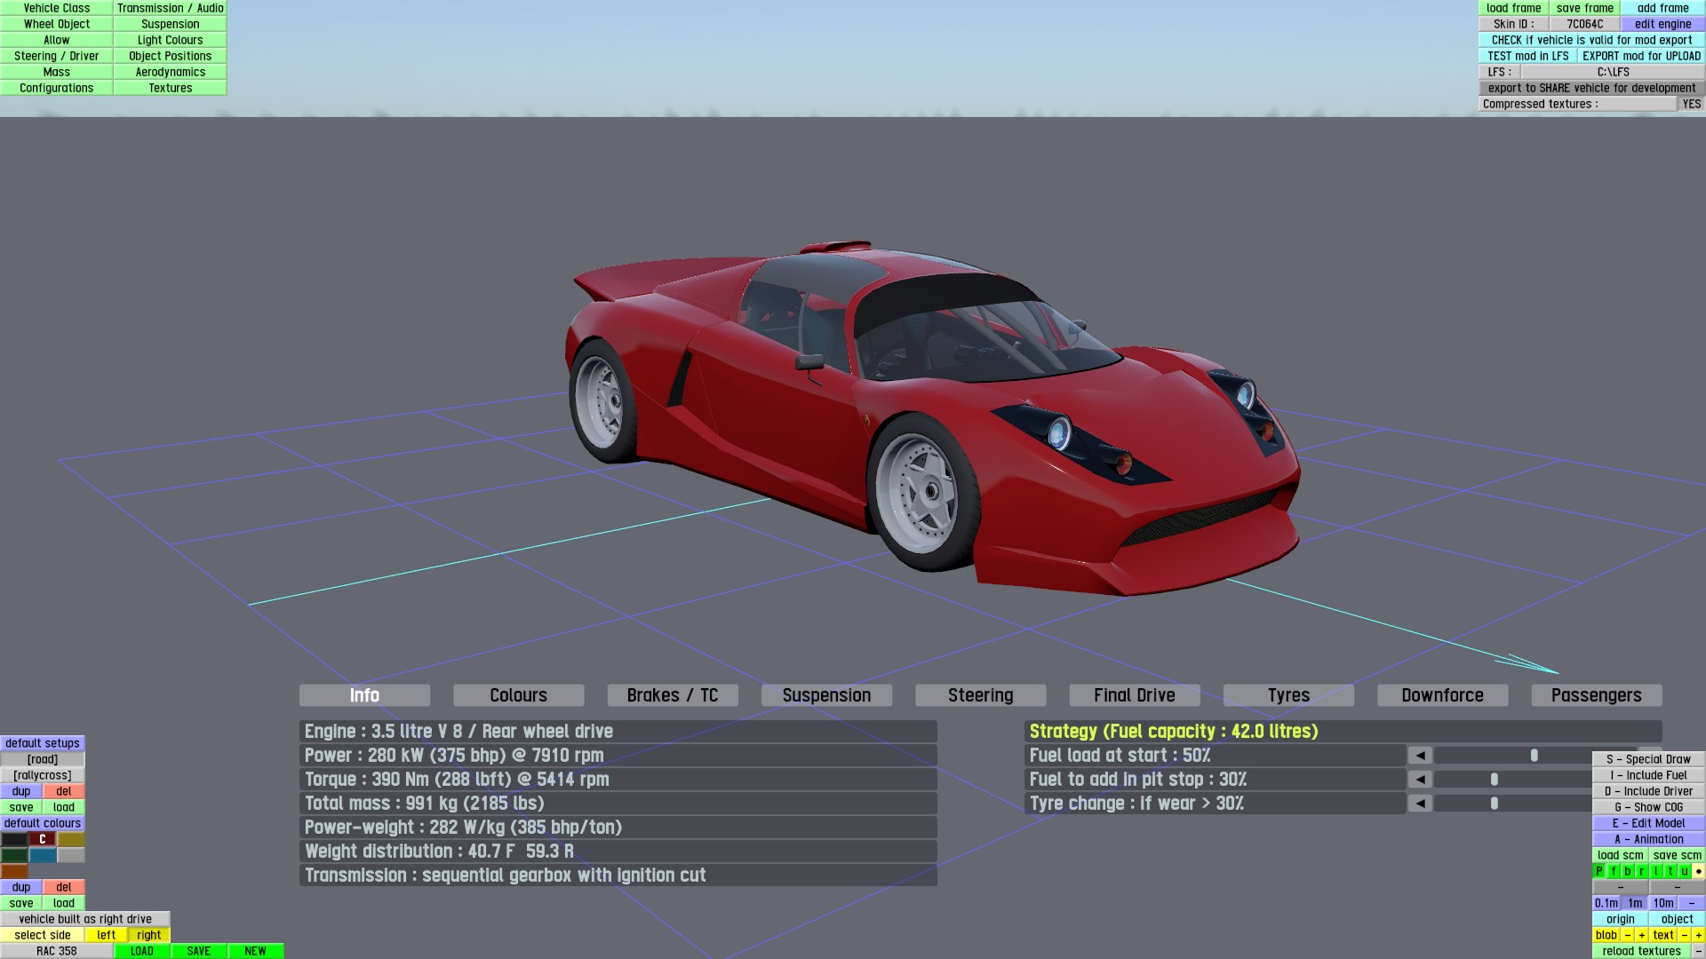Click left arrow beside Tyre change wear

(1420, 804)
